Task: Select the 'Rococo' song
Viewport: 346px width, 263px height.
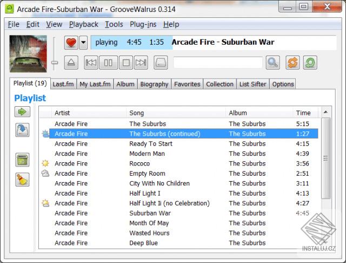Action: coord(179,164)
